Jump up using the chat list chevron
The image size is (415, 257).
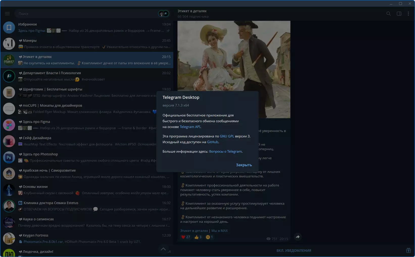click(x=163, y=249)
